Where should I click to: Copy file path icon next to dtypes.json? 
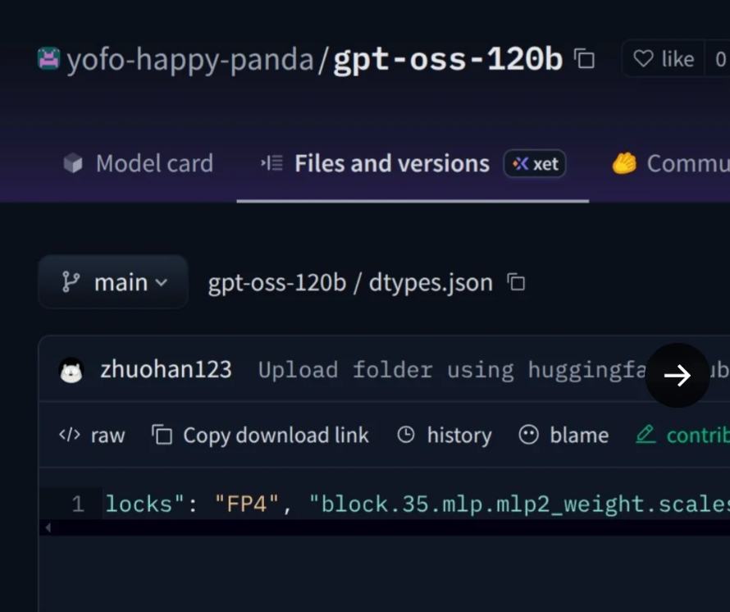point(516,282)
